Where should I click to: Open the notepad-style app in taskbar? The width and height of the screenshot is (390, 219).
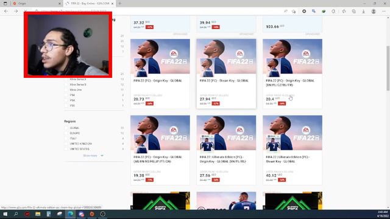(49, 214)
